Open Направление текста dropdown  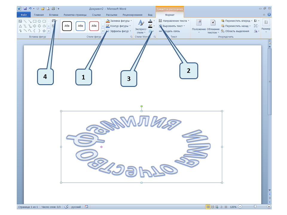(x=188, y=21)
